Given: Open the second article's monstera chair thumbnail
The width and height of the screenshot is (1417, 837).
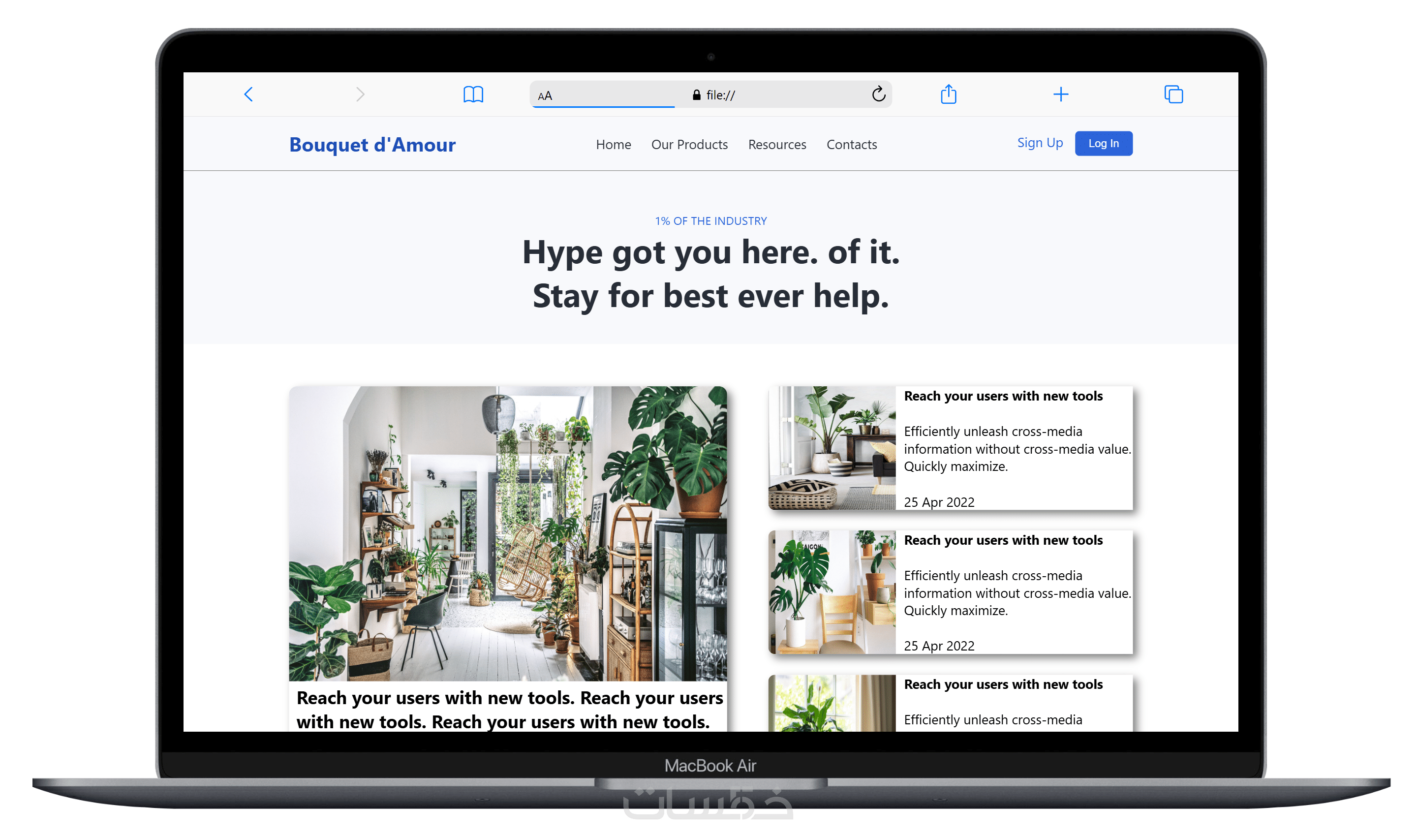Looking at the screenshot, I should click(832, 591).
